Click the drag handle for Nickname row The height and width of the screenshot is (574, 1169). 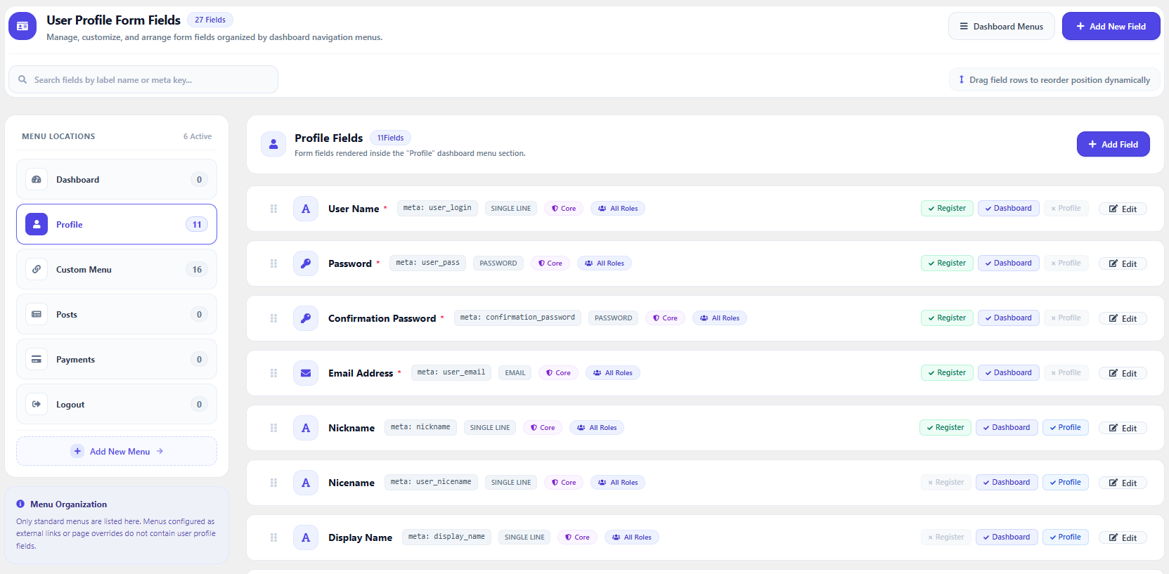pos(273,428)
